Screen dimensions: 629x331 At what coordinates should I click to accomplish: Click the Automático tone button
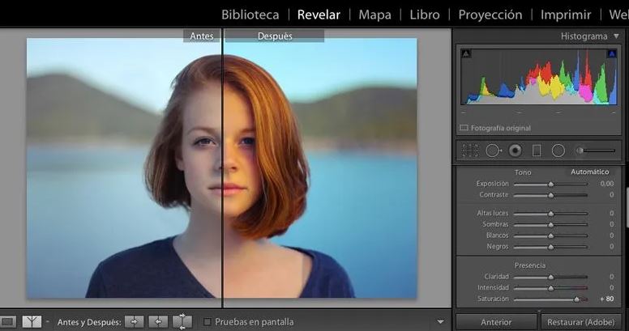pyautogui.click(x=589, y=172)
